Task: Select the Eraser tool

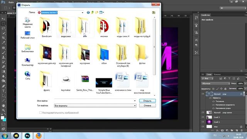Action: 3,67
